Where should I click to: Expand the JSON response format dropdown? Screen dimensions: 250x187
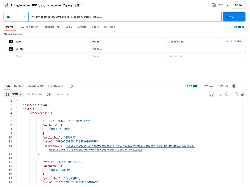pos(13,94)
